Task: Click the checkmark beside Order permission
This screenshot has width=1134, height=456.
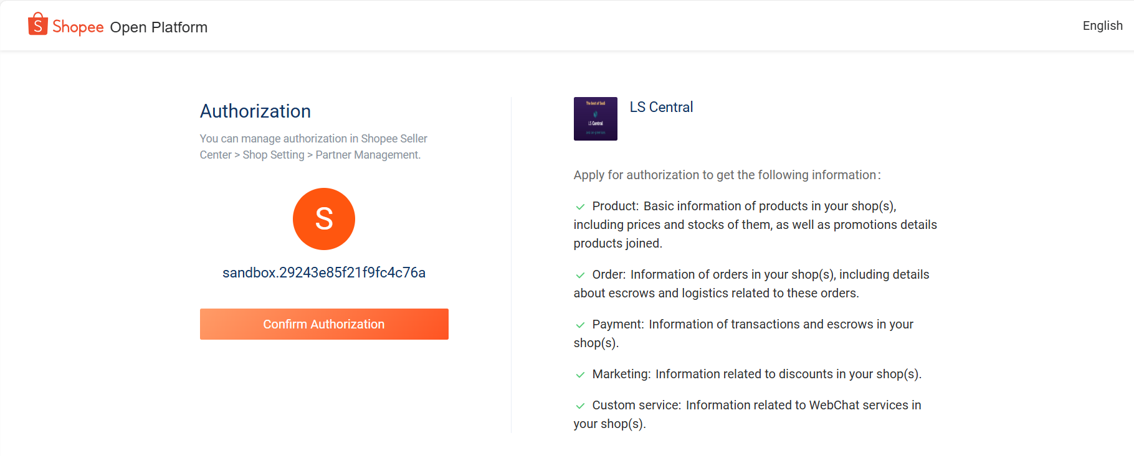Action: coord(580,275)
